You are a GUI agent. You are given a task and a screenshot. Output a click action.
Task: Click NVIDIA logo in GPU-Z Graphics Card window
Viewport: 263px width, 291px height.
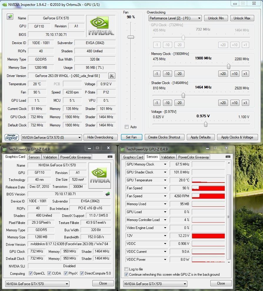pos(100,175)
